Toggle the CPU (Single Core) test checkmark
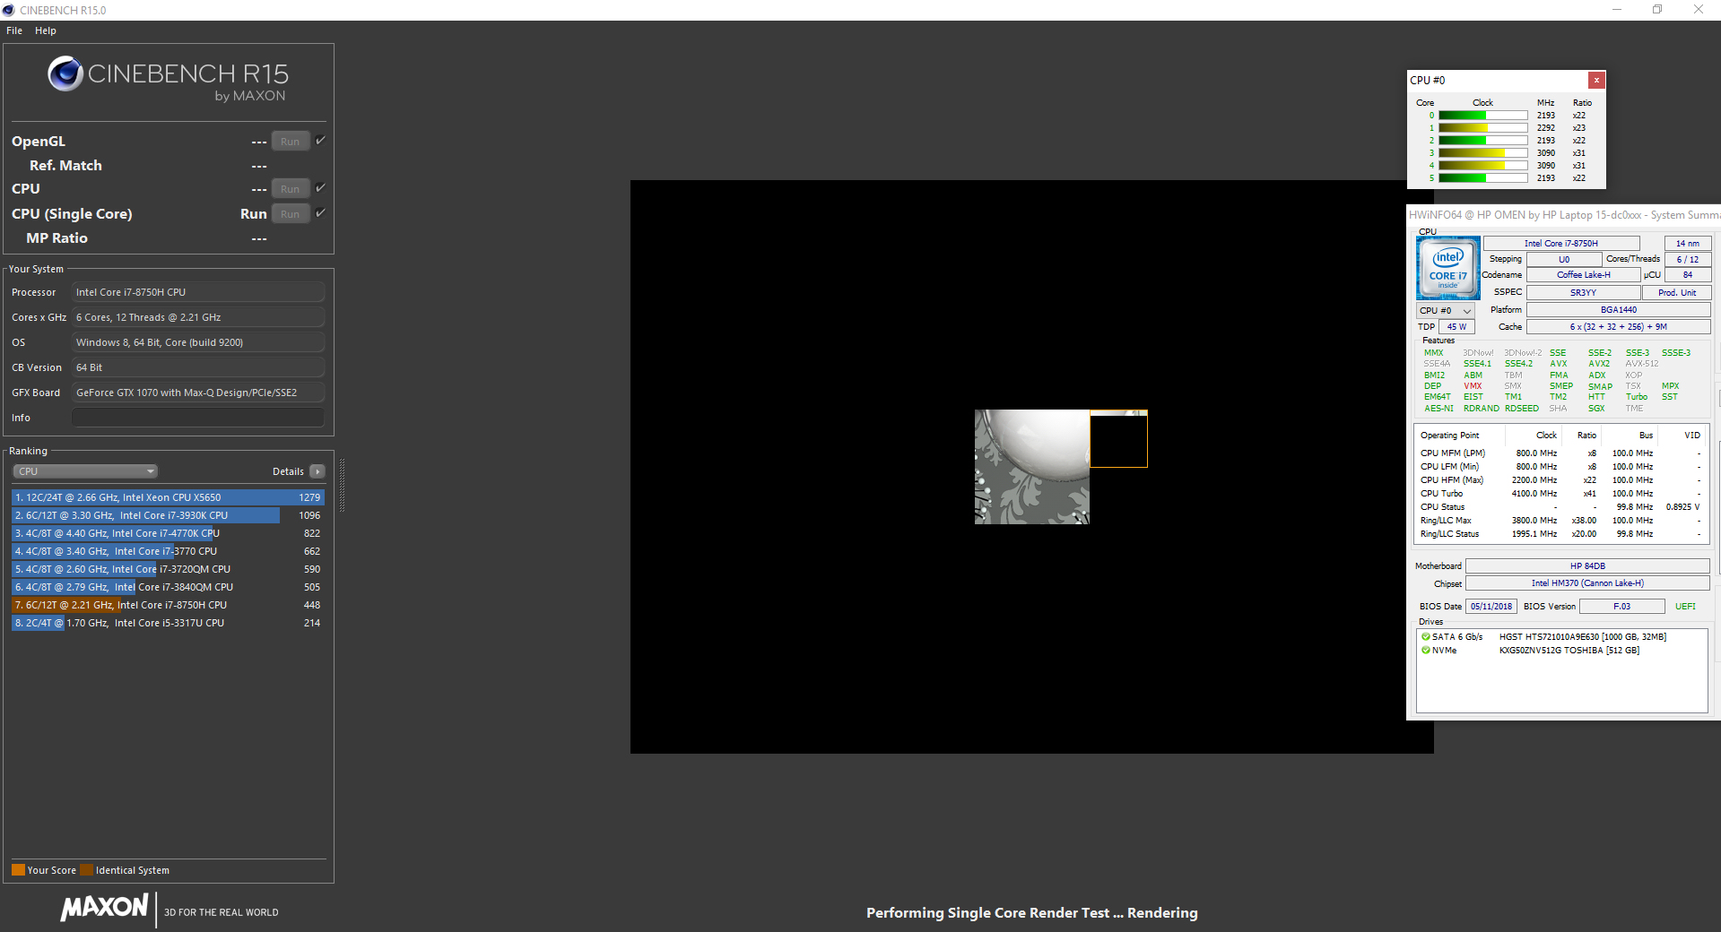The height and width of the screenshot is (932, 1721). coord(320,213)
